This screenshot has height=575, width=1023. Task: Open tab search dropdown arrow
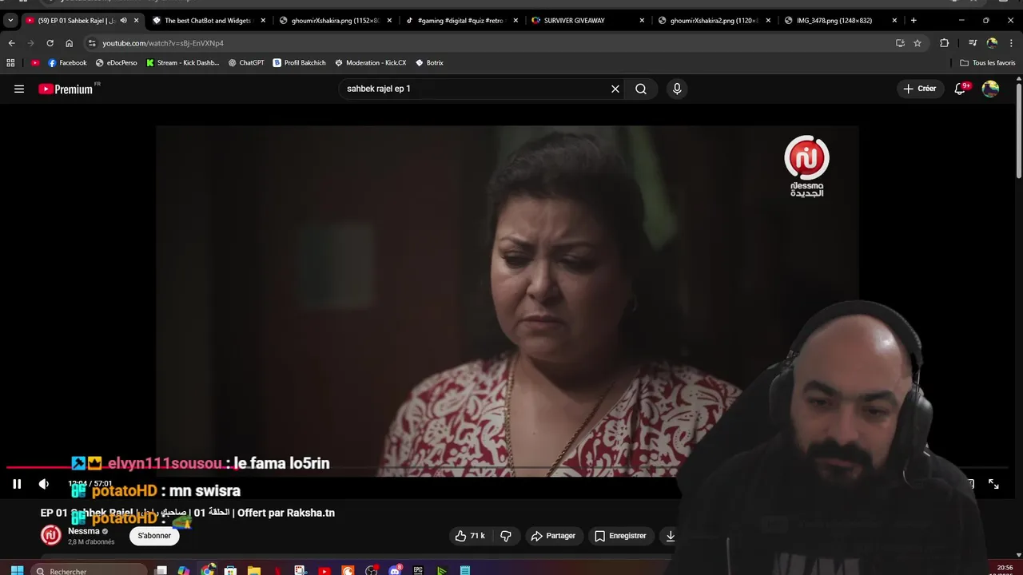pos(10,20)
